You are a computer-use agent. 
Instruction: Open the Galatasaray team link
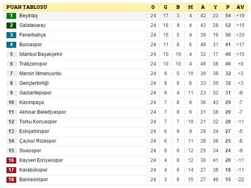[33, 25]
